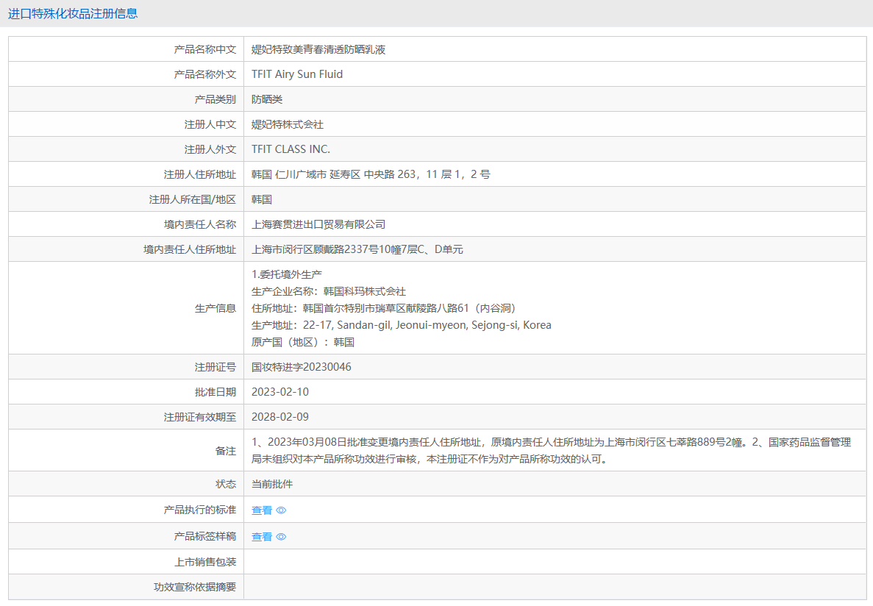Select the text TFIT Airy Sun Fluid
The width and height of the screenshot is (873, 606).
pyautogui.click(x=297, y=74)
